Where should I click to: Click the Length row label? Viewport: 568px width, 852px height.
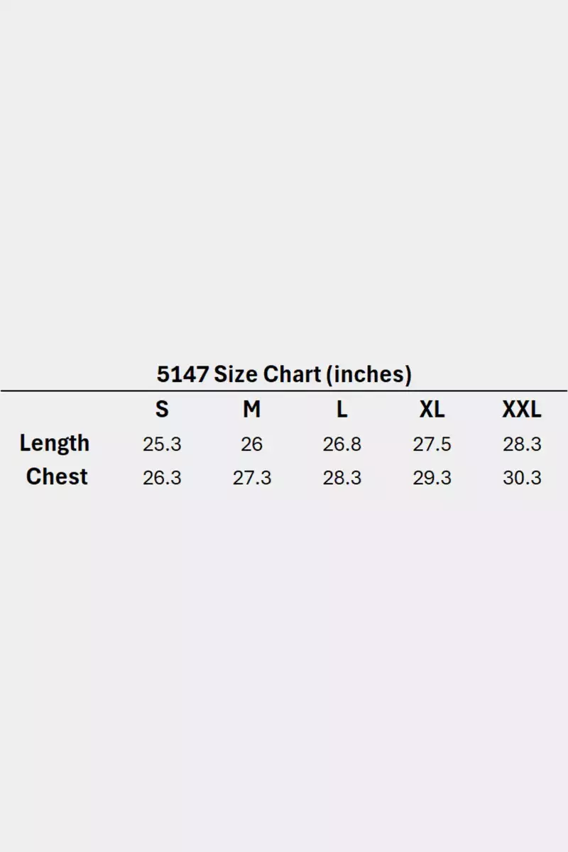55,443
